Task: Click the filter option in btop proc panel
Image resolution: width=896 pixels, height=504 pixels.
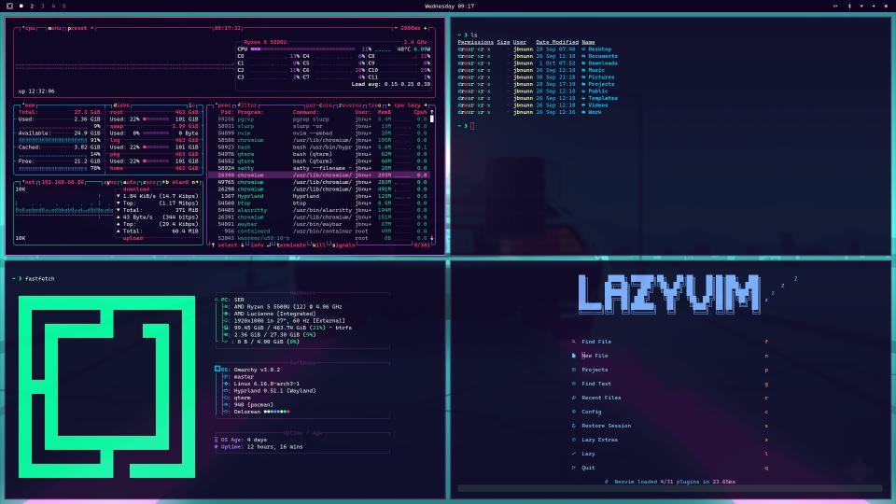Action: (x=246, y=105)
